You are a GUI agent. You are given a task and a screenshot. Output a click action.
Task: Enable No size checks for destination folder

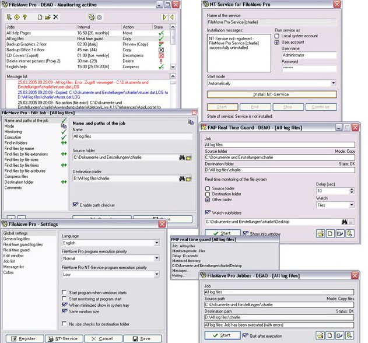pyautogui.click(x=64, y=324)
